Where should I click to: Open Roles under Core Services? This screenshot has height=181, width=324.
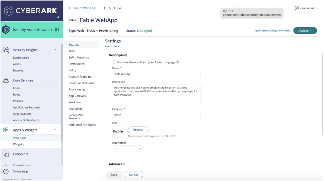coord(17,95)
